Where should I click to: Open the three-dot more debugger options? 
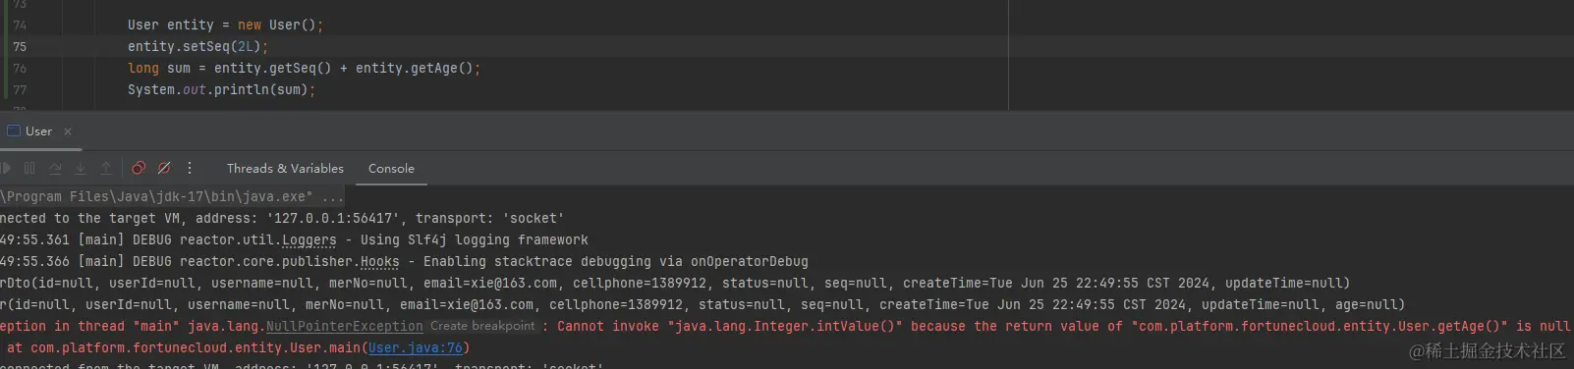tap(190, 168)
